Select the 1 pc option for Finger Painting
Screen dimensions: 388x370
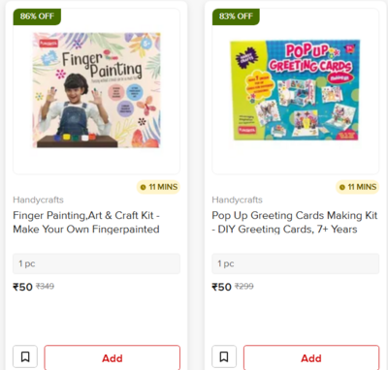(x=96, y=263)
